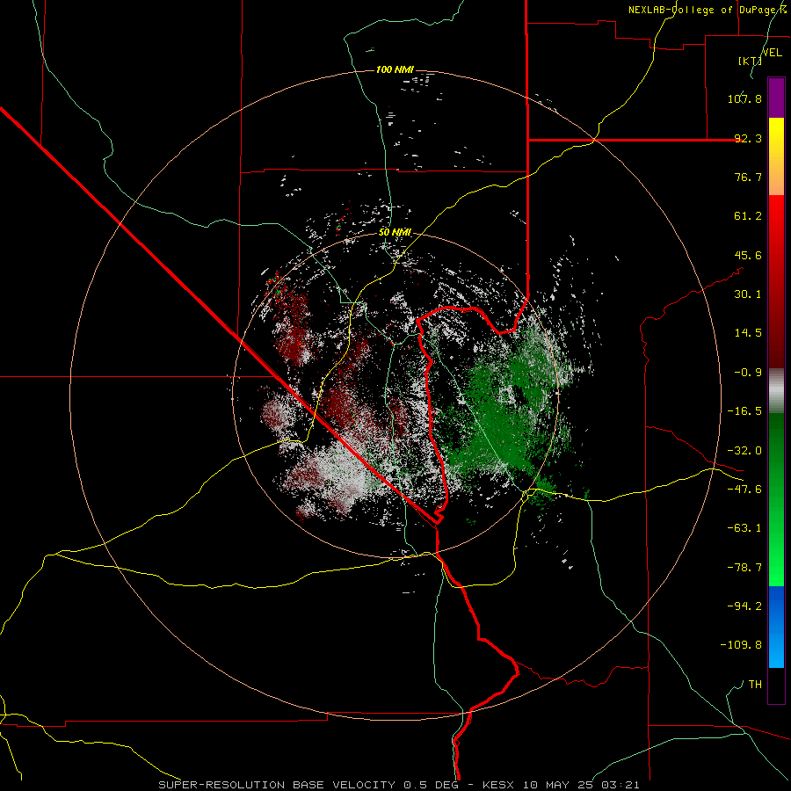Click the -16.5 legend value
This screenshot has width=791, height=791.
click(744, 411)
